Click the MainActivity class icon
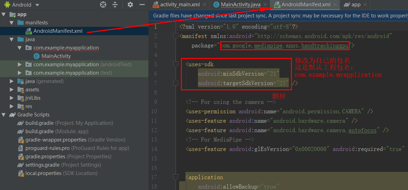 [x=37, y=56]
